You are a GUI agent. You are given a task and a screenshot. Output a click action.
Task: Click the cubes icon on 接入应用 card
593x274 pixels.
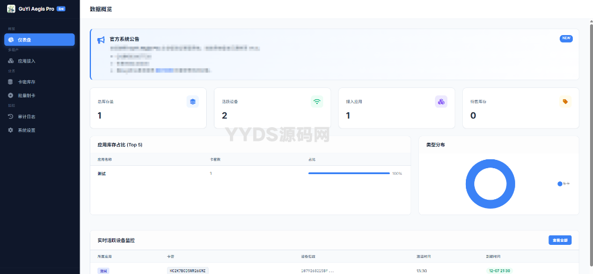coord(441,102)
